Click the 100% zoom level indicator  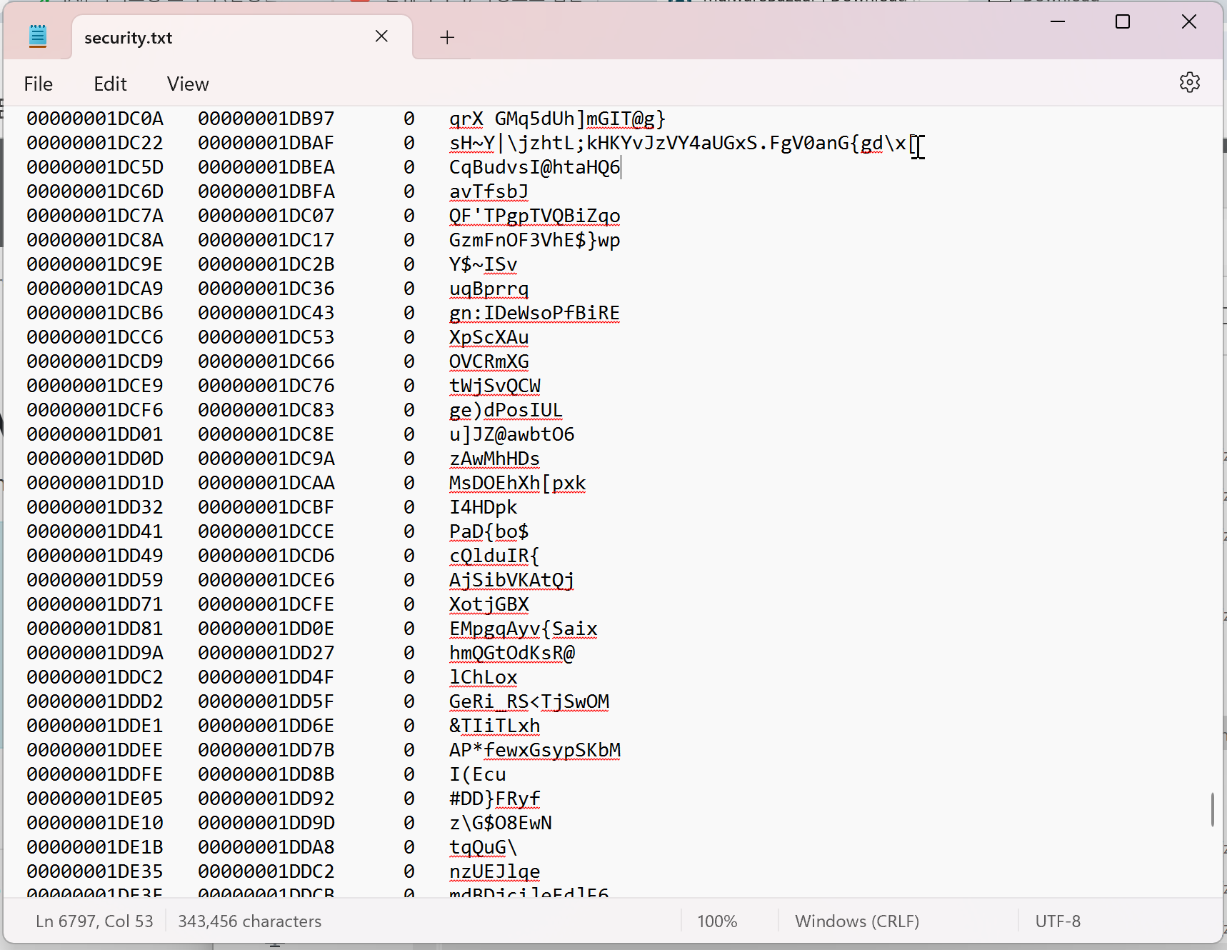pos(717,921)
